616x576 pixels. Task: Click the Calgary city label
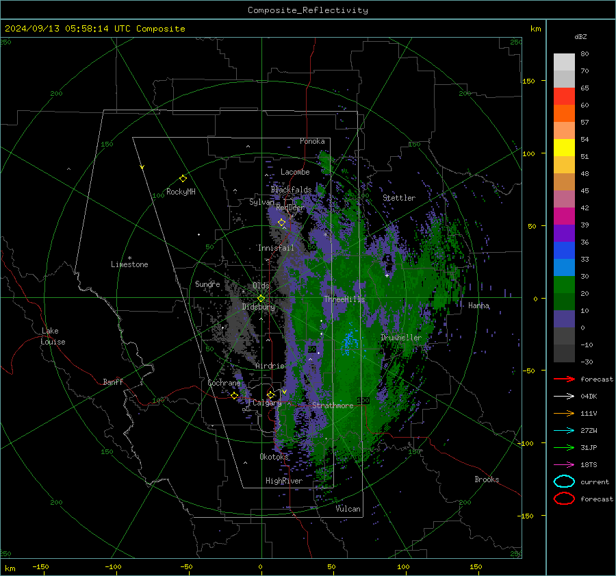[267, 403]
